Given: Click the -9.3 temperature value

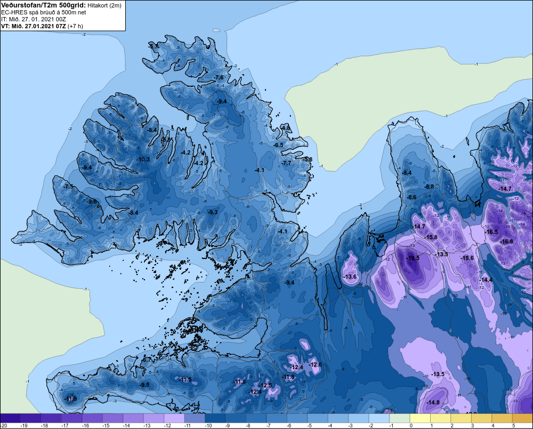Looking at the screenshot, I should coord(213,212).
